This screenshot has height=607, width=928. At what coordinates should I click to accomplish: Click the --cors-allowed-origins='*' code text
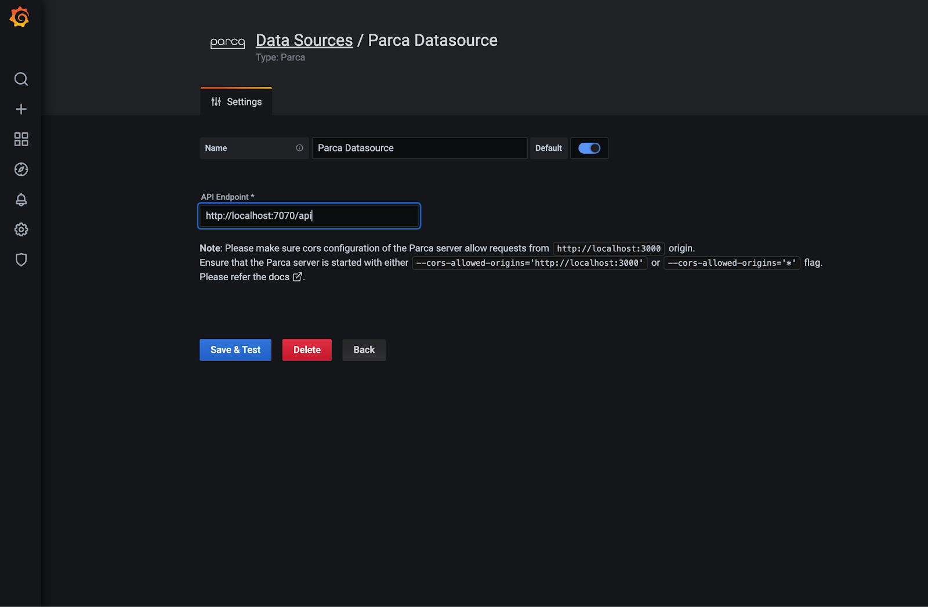[x=732, y=263]
